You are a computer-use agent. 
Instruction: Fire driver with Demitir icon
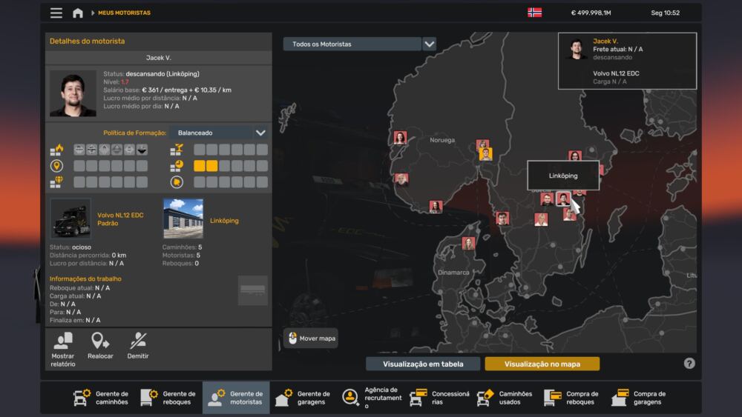138,341
